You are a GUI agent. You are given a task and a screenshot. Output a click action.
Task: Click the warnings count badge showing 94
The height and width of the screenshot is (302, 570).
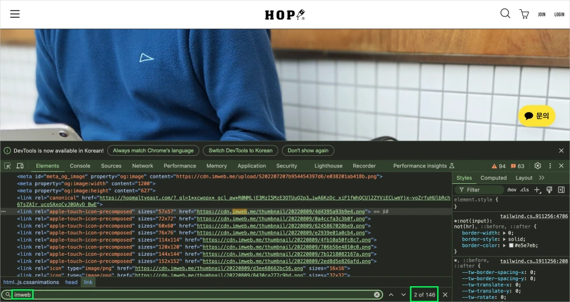point(498,166)
